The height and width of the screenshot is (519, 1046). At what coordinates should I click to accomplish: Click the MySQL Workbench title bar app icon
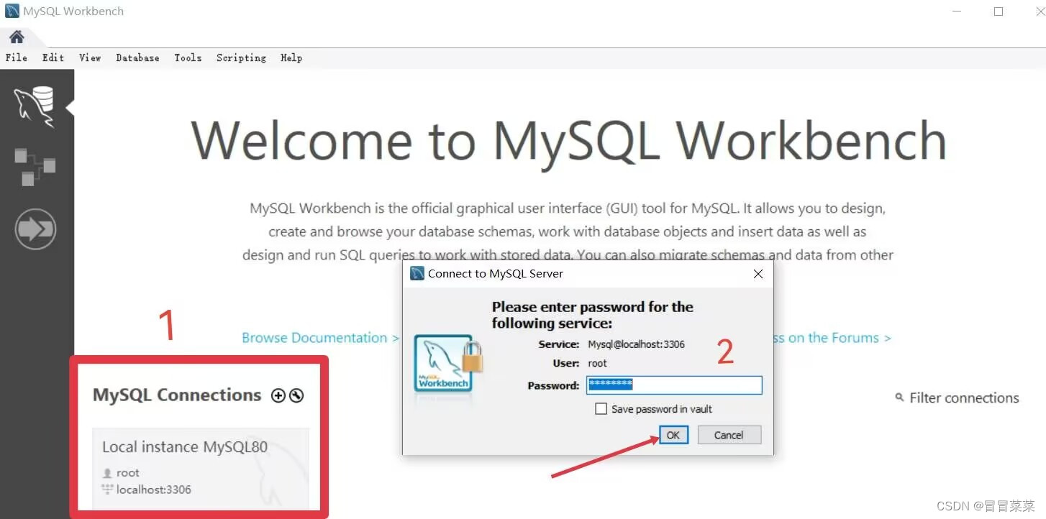[x=12, y=12]
